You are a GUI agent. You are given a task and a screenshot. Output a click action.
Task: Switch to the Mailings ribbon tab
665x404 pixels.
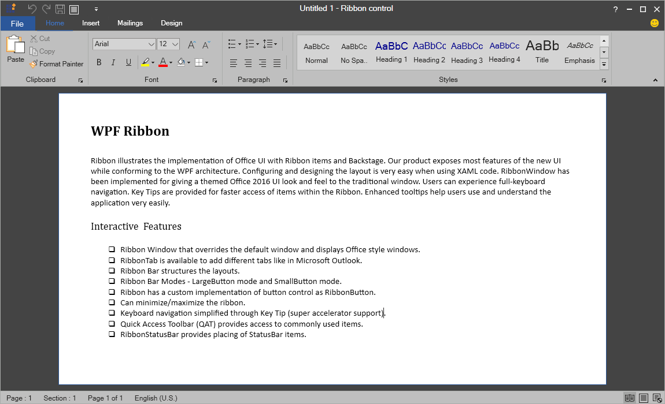click(x=130, y=23)
